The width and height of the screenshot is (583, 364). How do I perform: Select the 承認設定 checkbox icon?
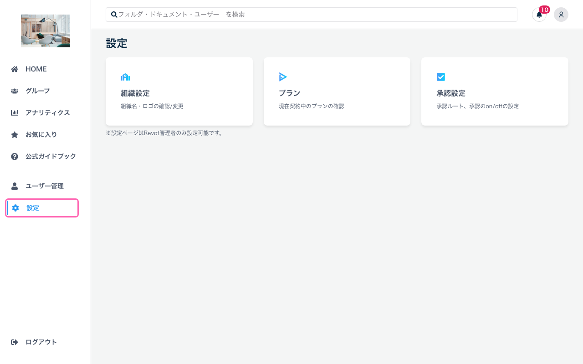click(441, 76)
